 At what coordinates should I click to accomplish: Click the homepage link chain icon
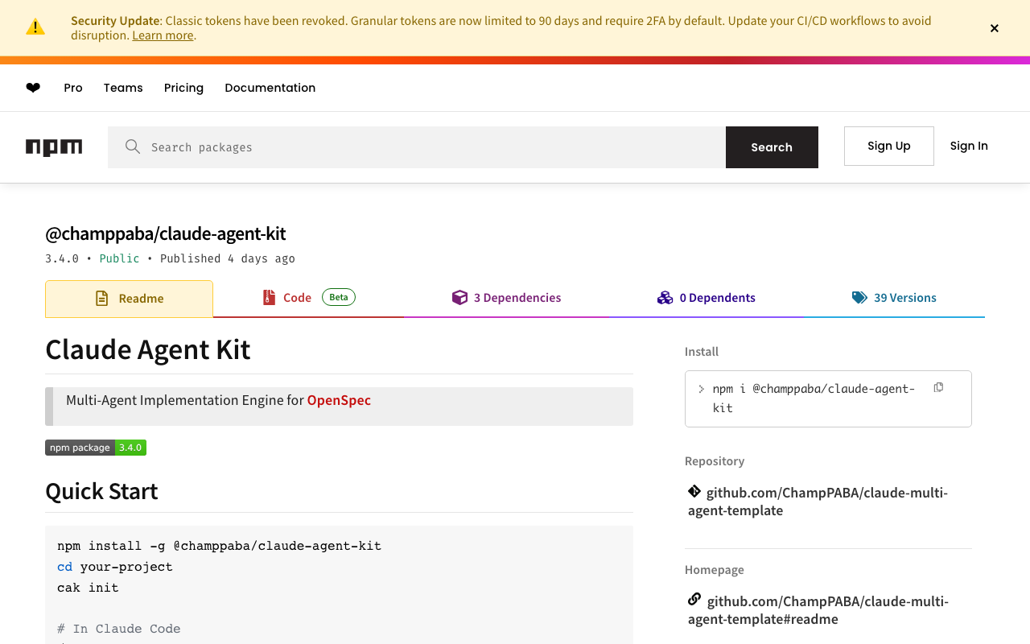pyautogui.click(x=694, y=600)
